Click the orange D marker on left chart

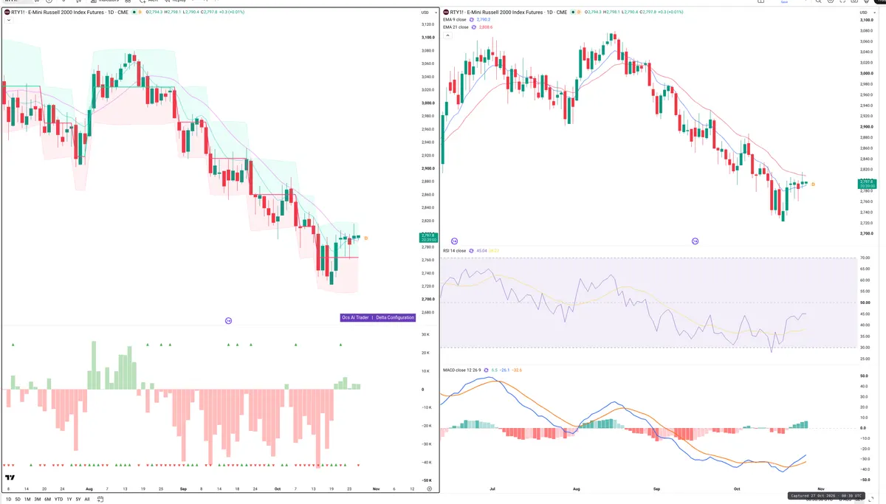click(366, 238)
